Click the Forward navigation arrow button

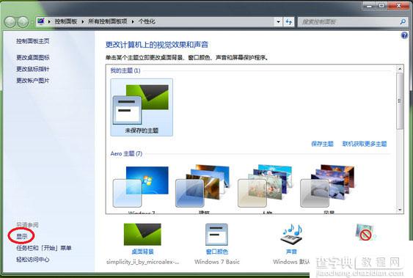coord(23,22)
